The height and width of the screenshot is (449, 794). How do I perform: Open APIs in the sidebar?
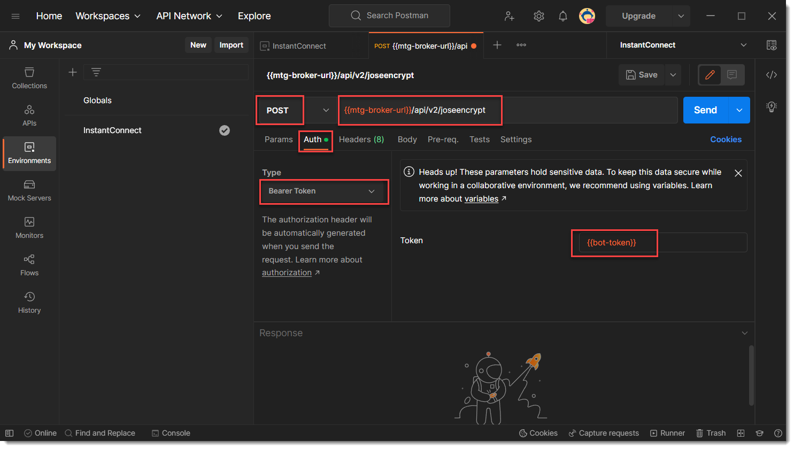(x=29, y=115)
